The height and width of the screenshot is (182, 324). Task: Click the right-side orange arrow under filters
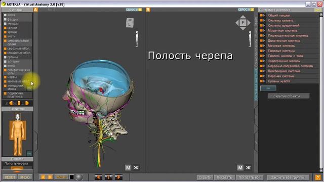(27, 103)
